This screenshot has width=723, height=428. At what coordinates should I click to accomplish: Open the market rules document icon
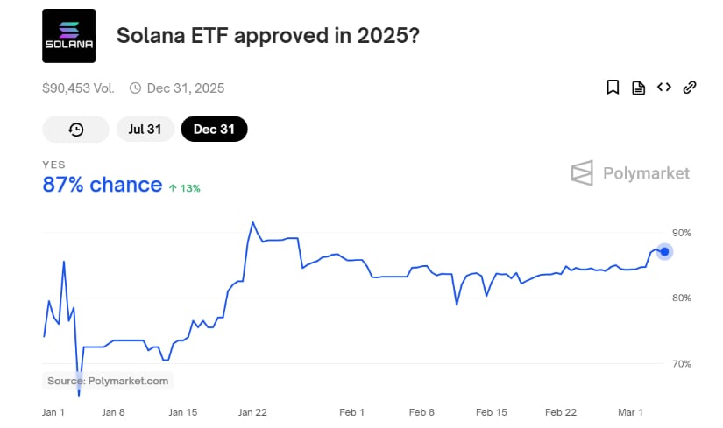click(x=639, y=87)
